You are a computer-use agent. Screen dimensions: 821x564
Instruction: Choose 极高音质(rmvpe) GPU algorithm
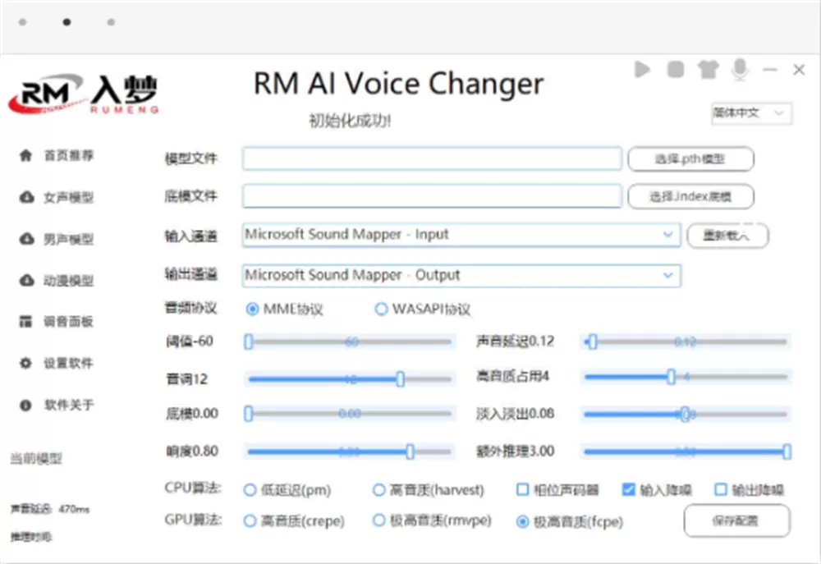[378, 520]
